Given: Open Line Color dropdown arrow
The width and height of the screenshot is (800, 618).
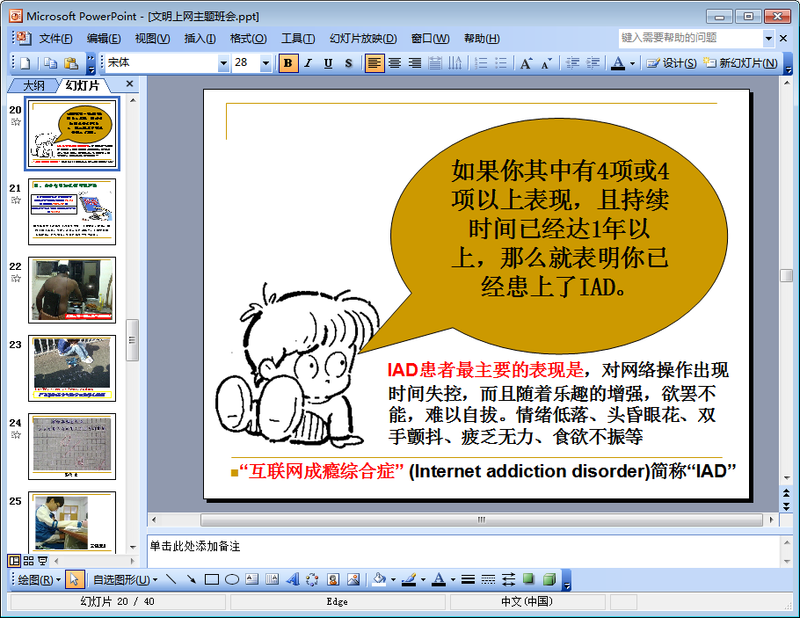Looking at the screenshot, I should click(x=423, y=579).
